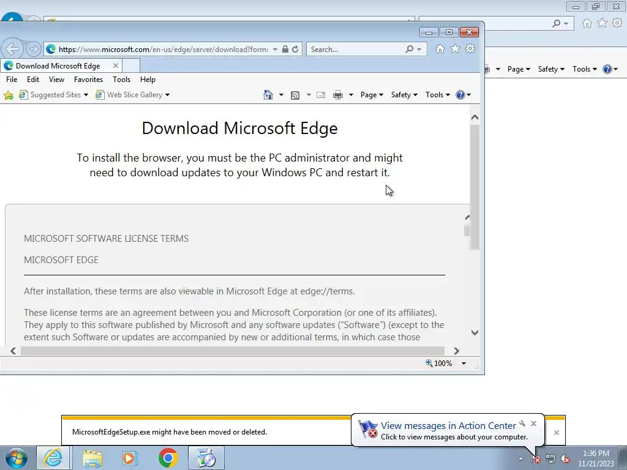
Task: Expand the search provider dropdown arrow
Action: pyautogui.click(x=419, y=49)
